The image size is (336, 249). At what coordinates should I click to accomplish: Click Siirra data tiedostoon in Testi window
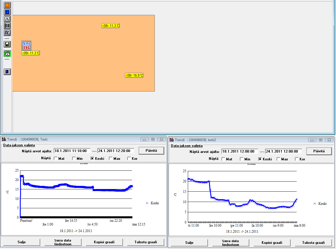(x=63, y=242)
